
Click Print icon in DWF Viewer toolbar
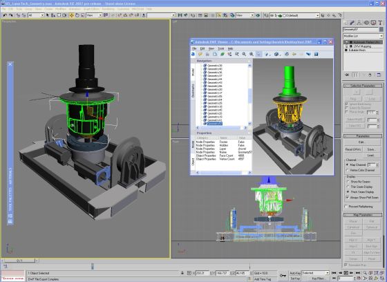pos(207,54)
